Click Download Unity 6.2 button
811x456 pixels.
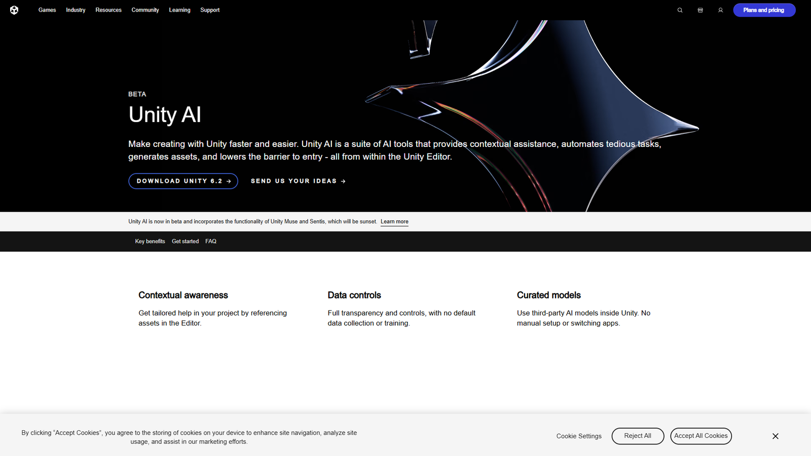tap(183, 181)
